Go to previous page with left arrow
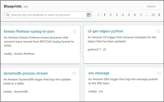The image size is (164, 102). click(x=98, y=15)
